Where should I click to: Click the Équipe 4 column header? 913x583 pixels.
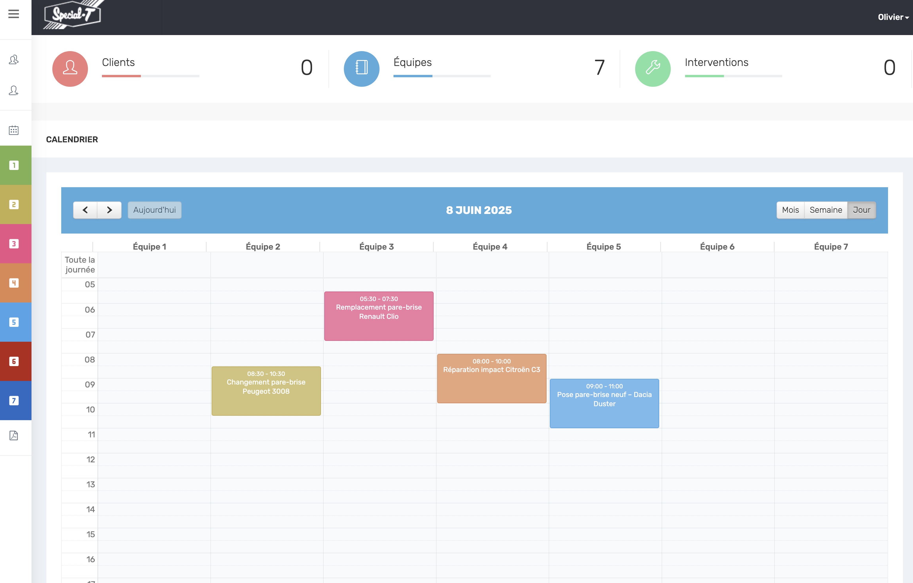490,246
